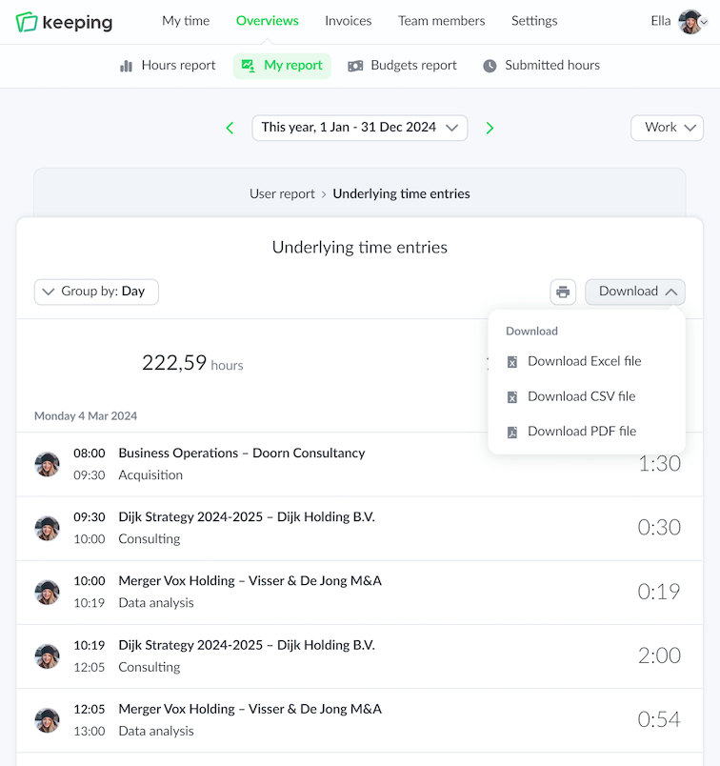Open the Team members section
Screen dimensions: 720x766
point(442,21)
